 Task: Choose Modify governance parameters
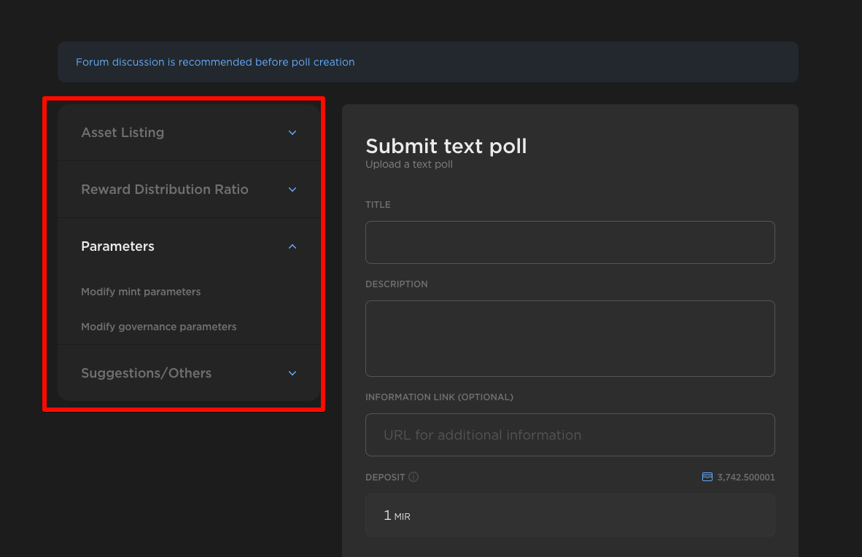(x=158, y=327)
